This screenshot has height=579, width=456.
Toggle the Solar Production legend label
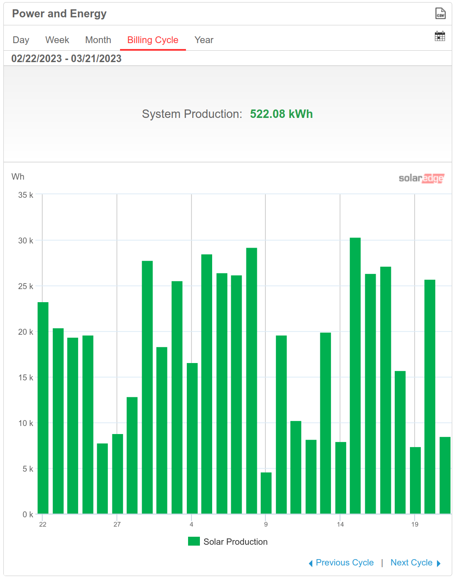(235, 542)
